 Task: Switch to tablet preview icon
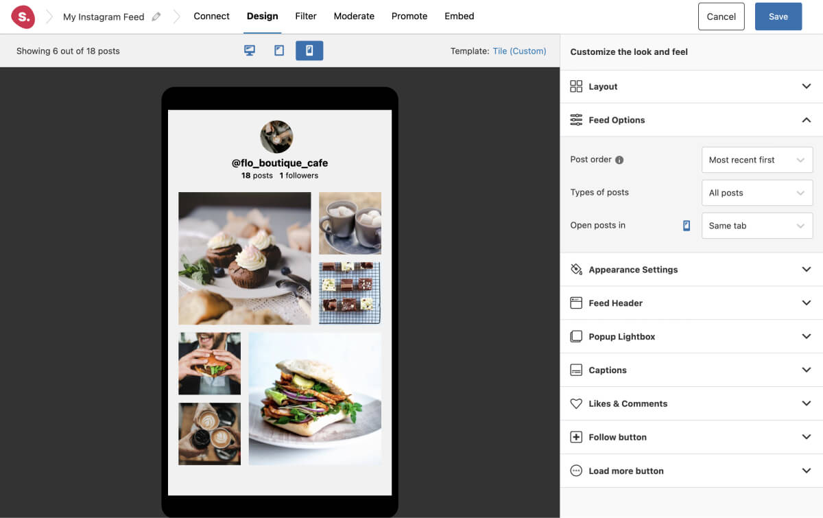[x=279, y=51]
